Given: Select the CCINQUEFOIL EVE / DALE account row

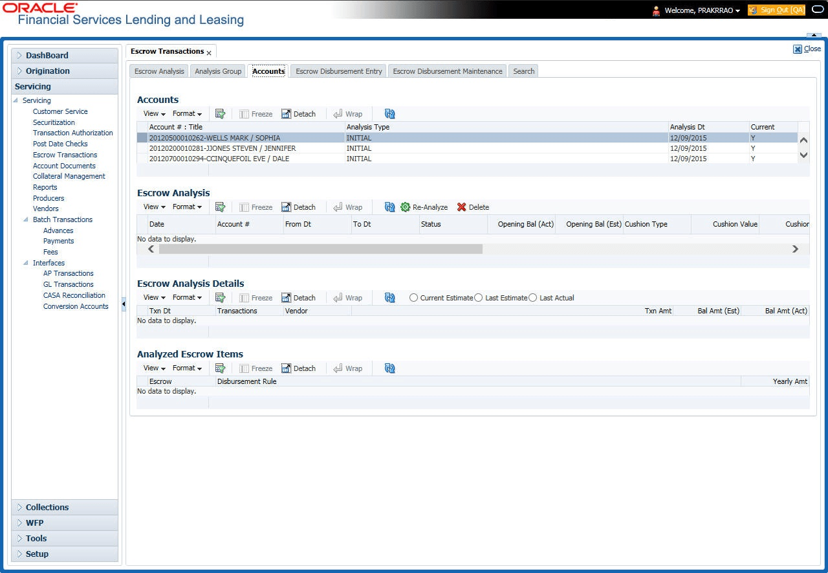Looking at the screenshot, I should (467, 159).
